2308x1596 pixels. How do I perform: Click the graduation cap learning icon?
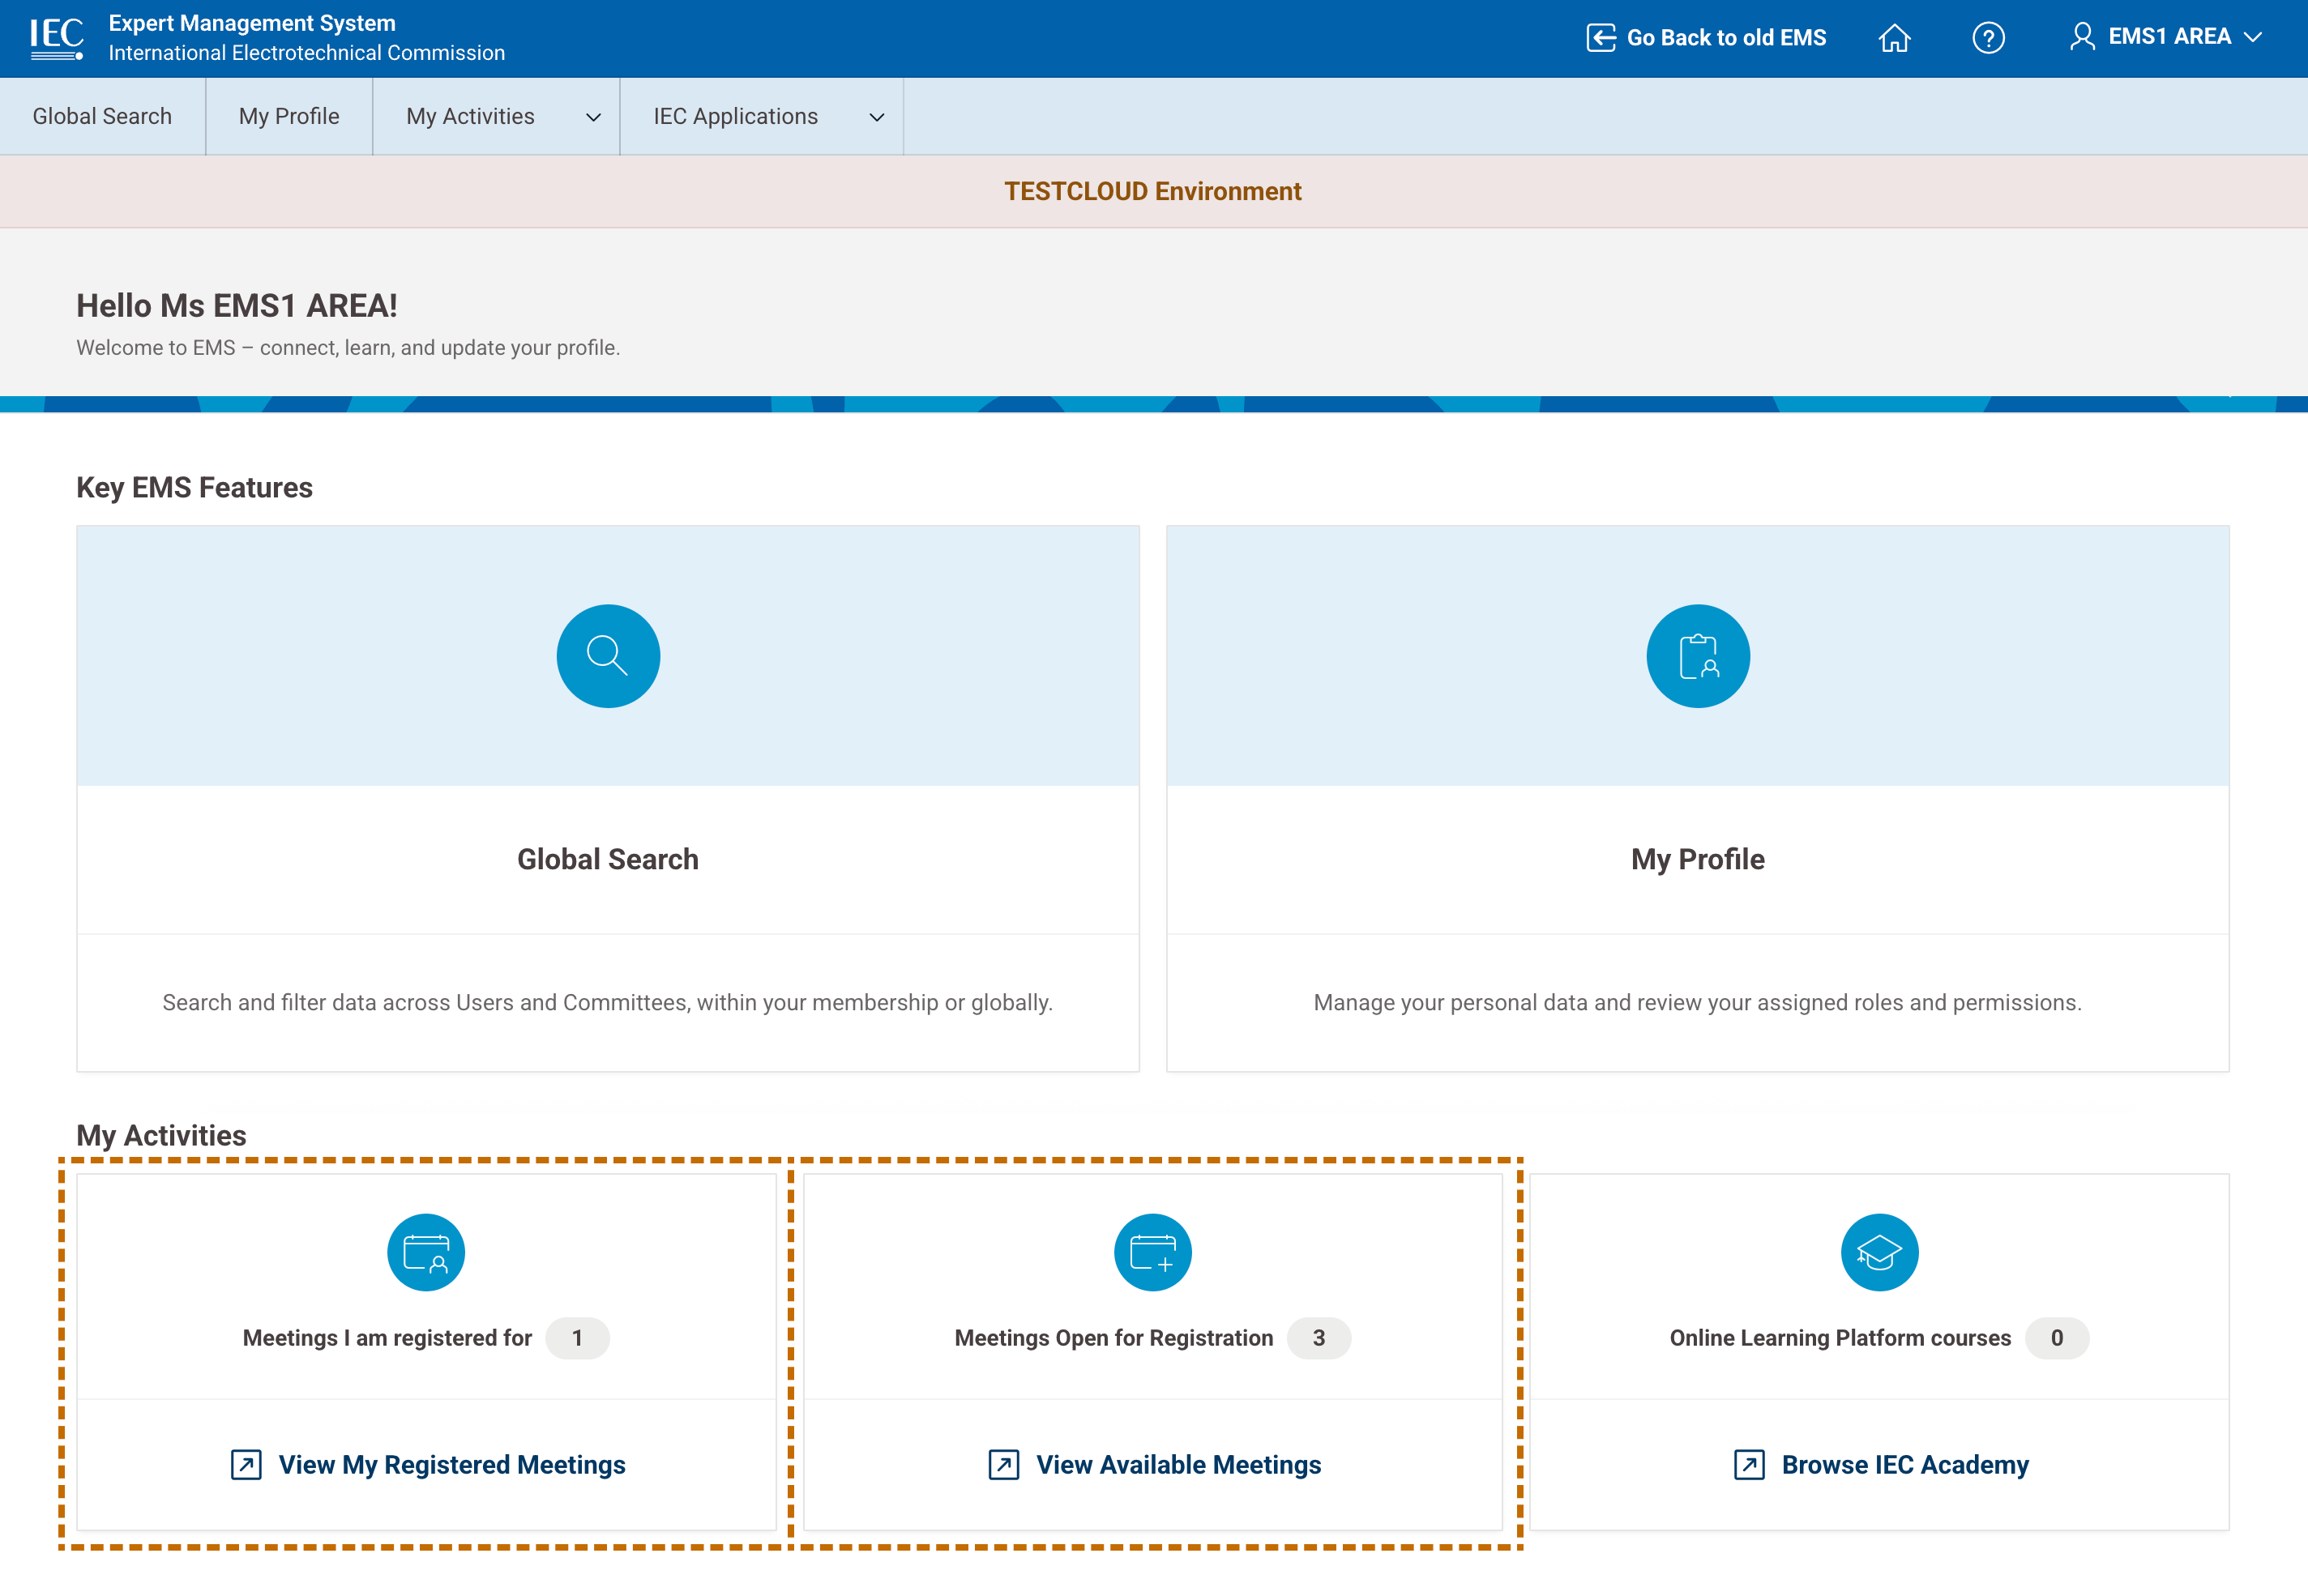click(1878, 1252)
